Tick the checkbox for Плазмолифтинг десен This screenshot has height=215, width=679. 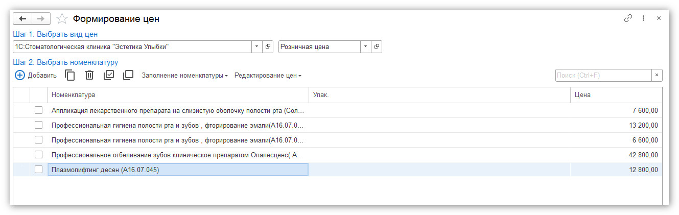point(38,170)
